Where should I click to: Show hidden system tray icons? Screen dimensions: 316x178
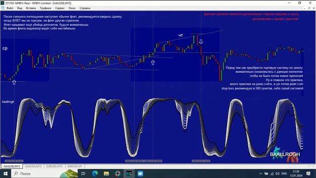click(261, 174)
